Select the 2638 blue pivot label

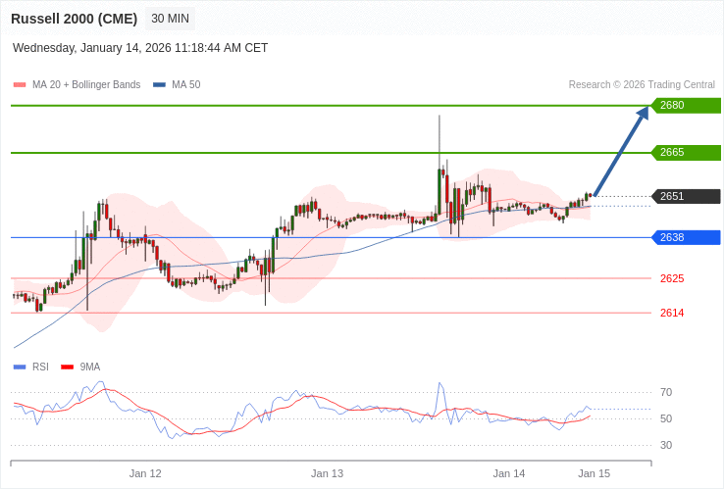pyautogui.click(x=686, y=237)
